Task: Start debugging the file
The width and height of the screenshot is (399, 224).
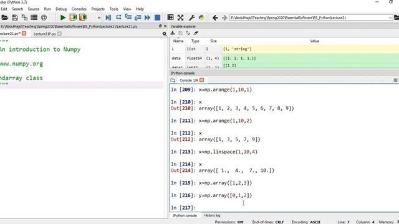Action: (x=108, y=17)
